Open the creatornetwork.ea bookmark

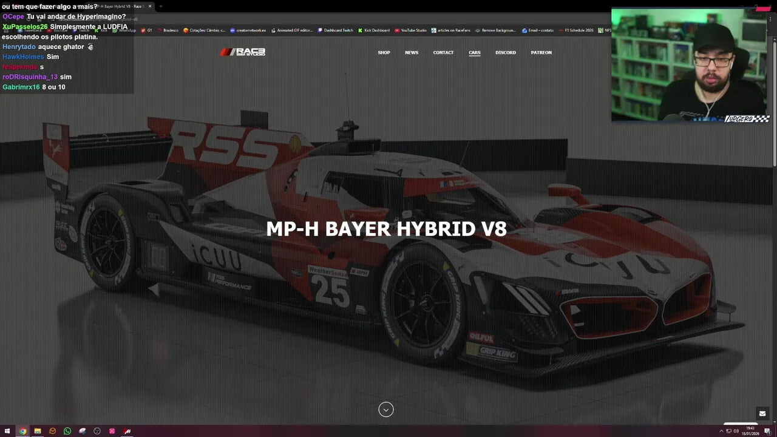pos(248,30)
